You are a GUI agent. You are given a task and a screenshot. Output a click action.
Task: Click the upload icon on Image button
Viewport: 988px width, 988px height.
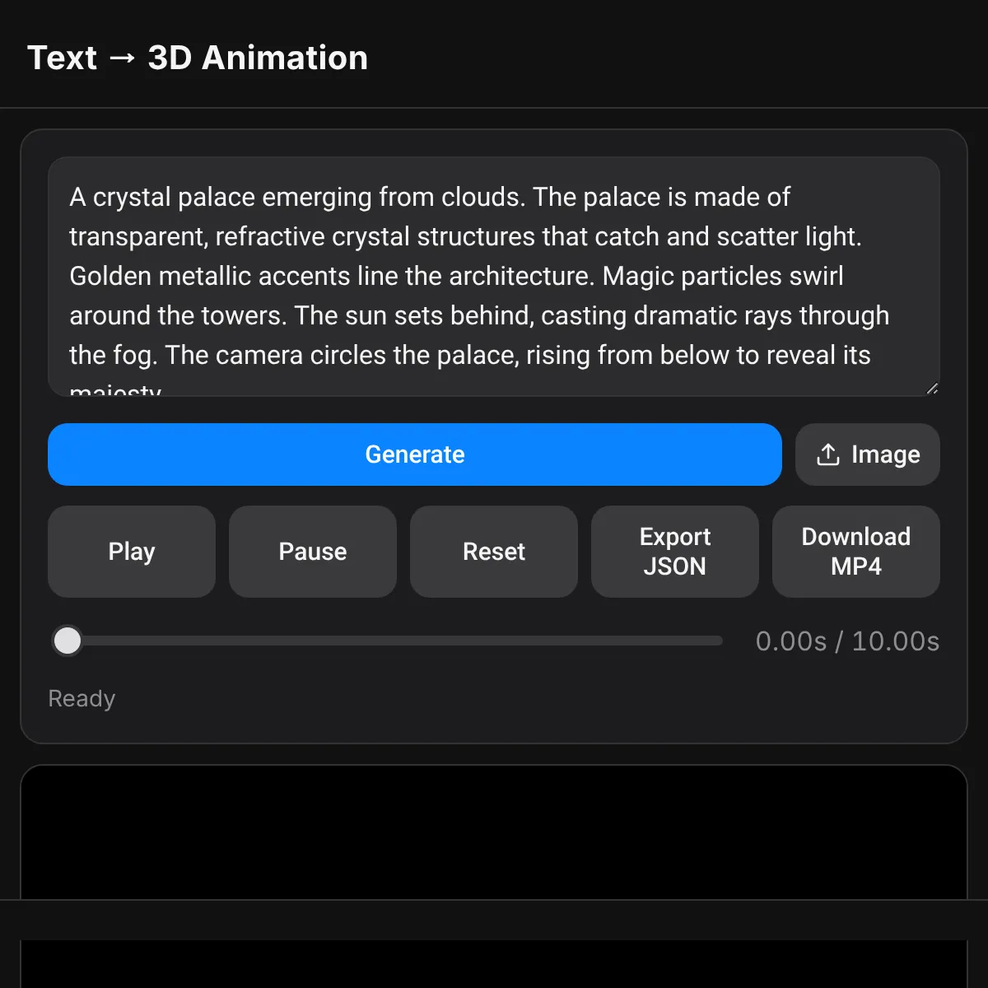click(x=827, y=454)
